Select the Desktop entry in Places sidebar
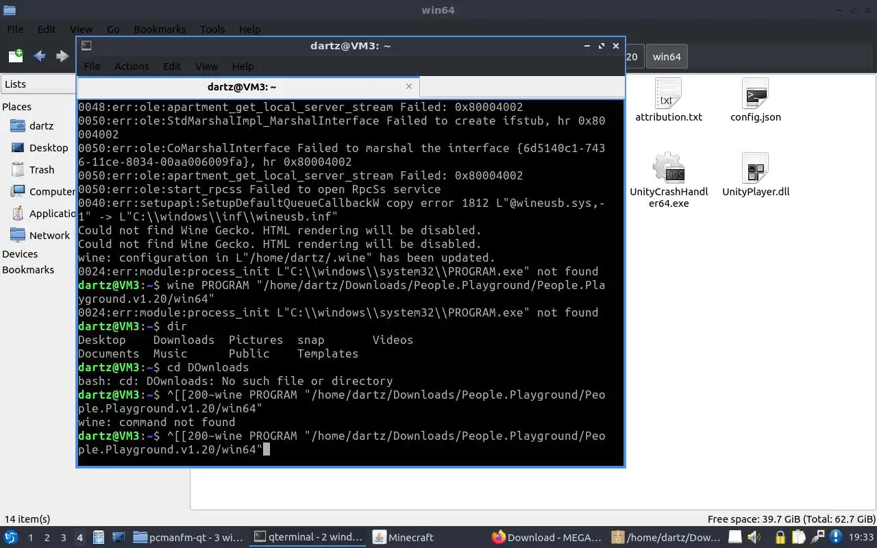The height and width of the screenshot is (548, 877). pyautogui.click(x=39, y=148)
